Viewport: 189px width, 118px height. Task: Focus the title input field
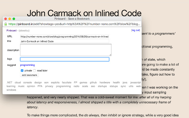[65, 41]
